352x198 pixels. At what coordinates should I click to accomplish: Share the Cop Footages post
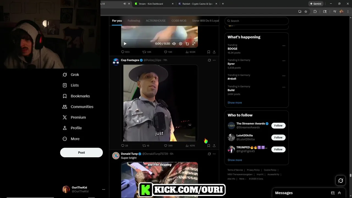(214, 146)
